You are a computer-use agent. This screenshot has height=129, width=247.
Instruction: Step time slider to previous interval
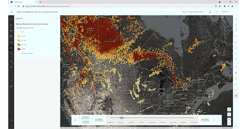(x=214, y=120)
